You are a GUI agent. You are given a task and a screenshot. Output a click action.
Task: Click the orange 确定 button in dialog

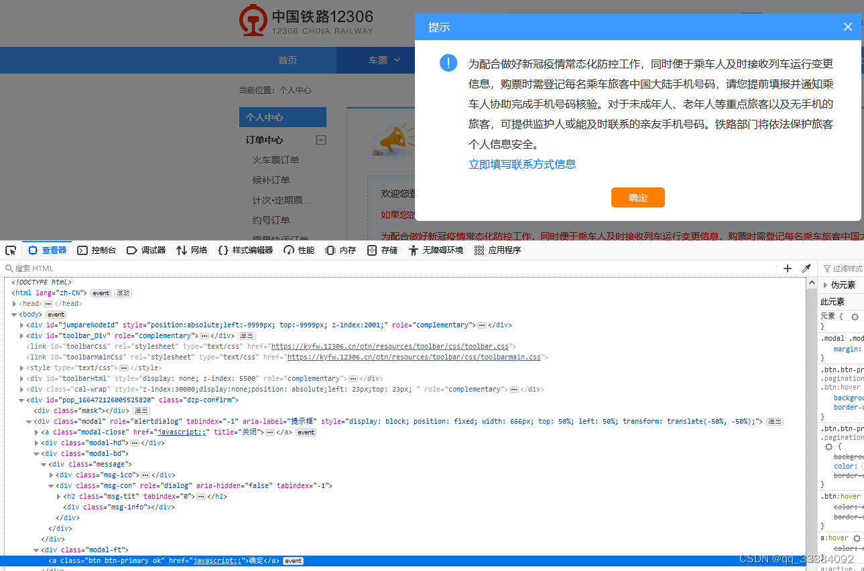(x=638, y=197)
